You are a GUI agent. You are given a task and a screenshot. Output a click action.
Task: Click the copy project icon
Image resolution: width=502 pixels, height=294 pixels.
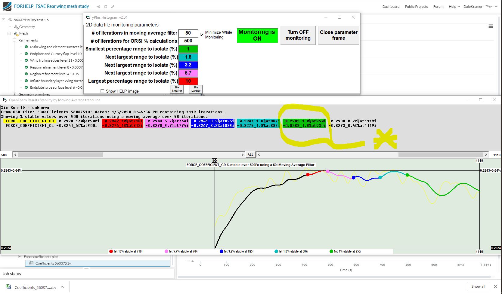(x=105, y=7)
